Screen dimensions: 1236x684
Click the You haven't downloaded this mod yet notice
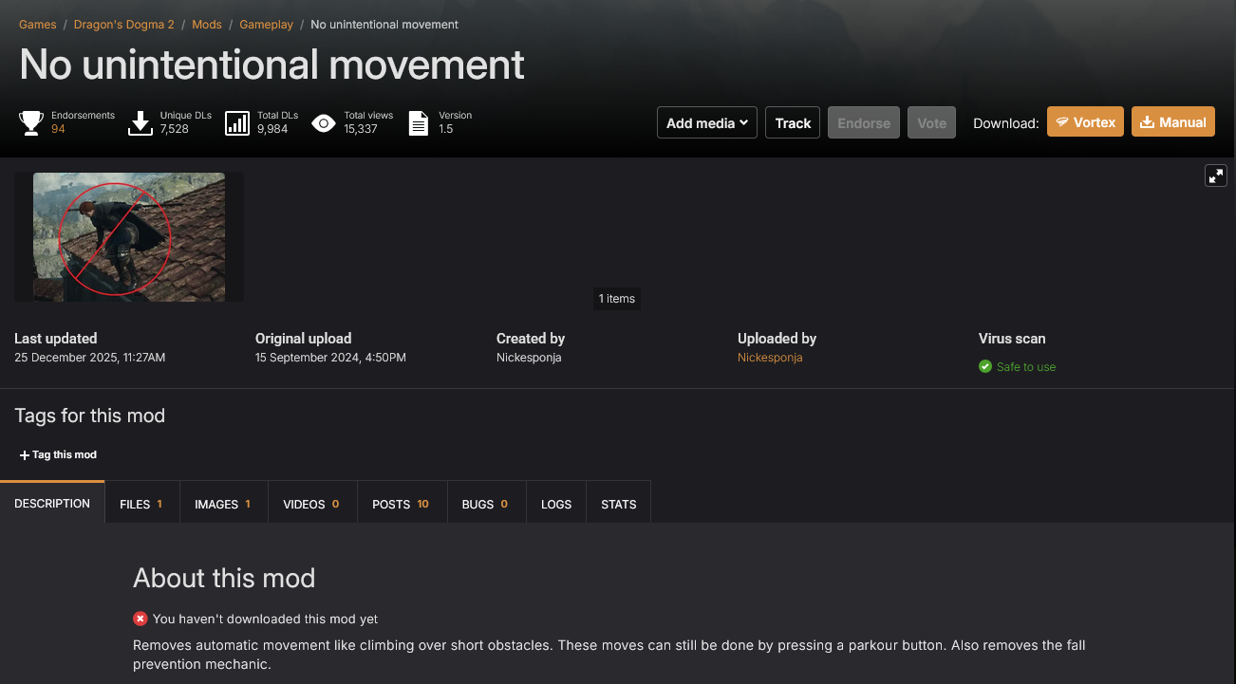(x=265, y=619)
